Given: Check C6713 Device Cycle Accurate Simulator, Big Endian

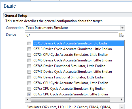Looking at the screenshot, I should click(29, 43).
